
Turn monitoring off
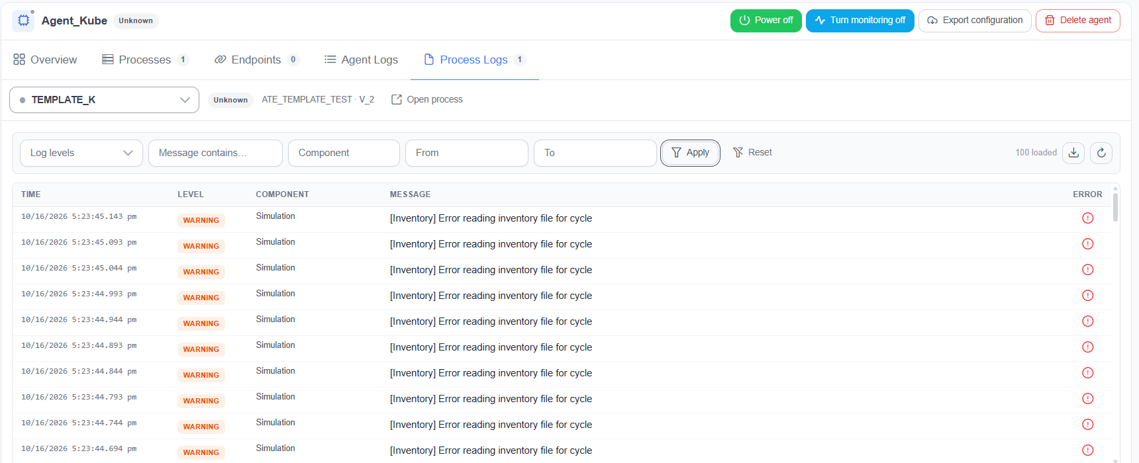(x=860, y=21)
